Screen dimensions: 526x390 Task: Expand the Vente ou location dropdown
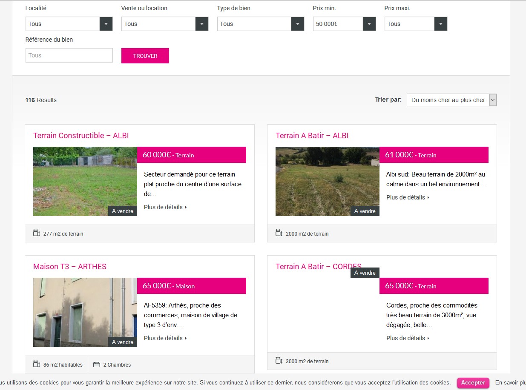click(165, 24)
